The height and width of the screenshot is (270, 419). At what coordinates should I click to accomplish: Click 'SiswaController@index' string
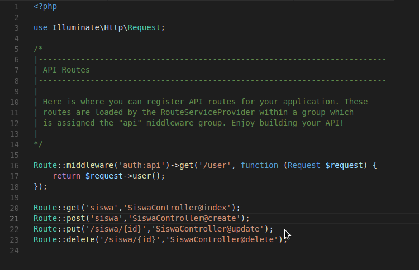(x=177, y=208)
